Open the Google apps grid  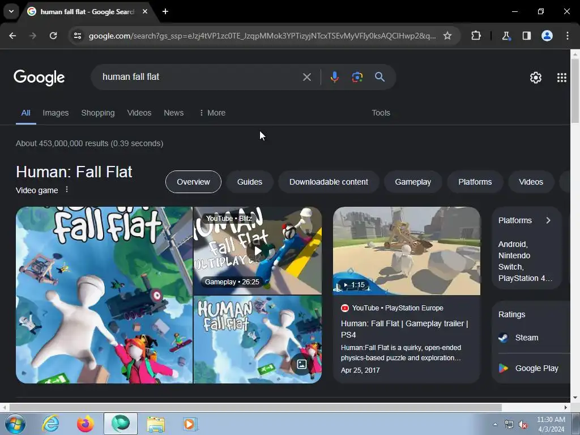[562, 77]
